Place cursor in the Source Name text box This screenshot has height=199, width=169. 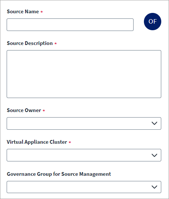click(70, 25)
